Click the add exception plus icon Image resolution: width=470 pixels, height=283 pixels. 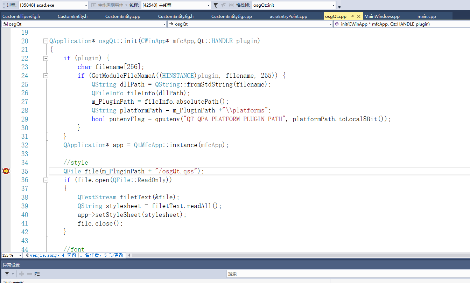[x=22, y=274]
